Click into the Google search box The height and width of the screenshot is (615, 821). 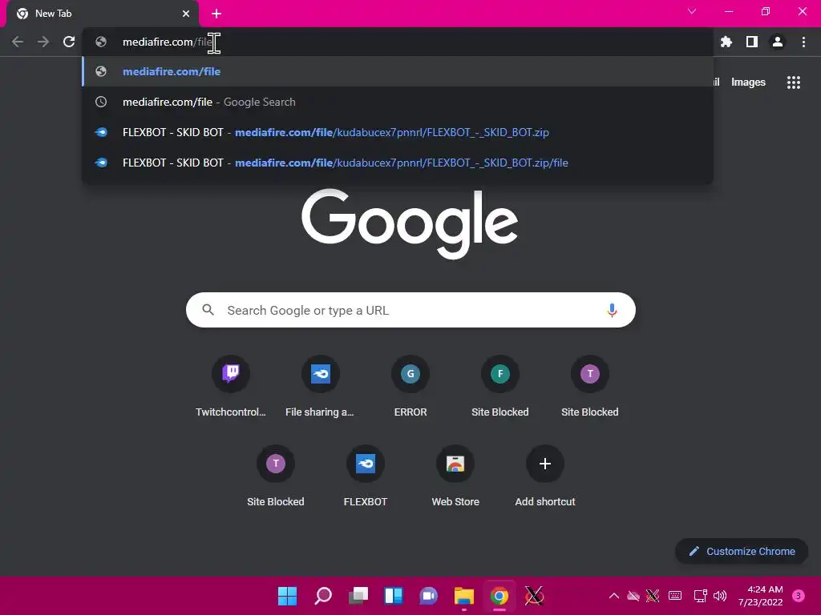(x=410, y=310)
